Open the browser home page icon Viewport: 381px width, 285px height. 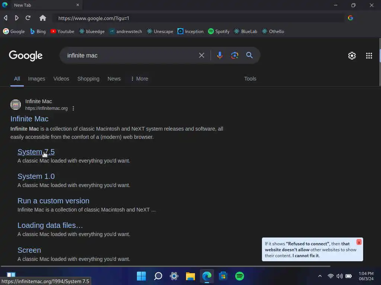click(x=43, y=18)
